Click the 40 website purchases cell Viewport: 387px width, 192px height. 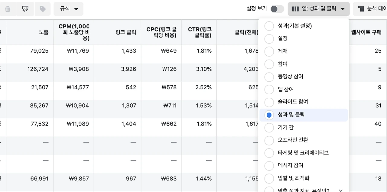click(378, 124)
